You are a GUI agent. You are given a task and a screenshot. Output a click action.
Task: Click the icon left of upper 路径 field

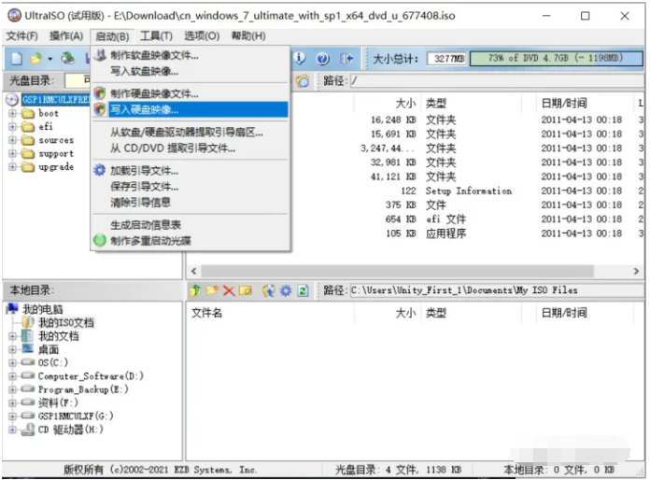[x=303, y=81]
